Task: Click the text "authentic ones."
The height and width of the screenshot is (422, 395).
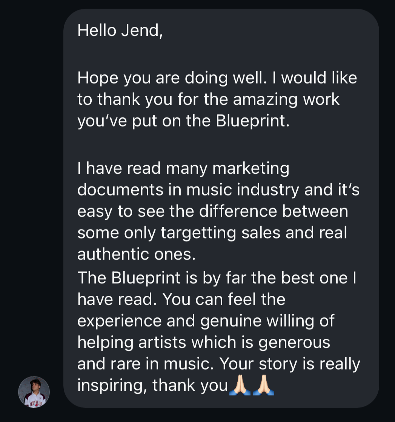Action: point(137,254)
